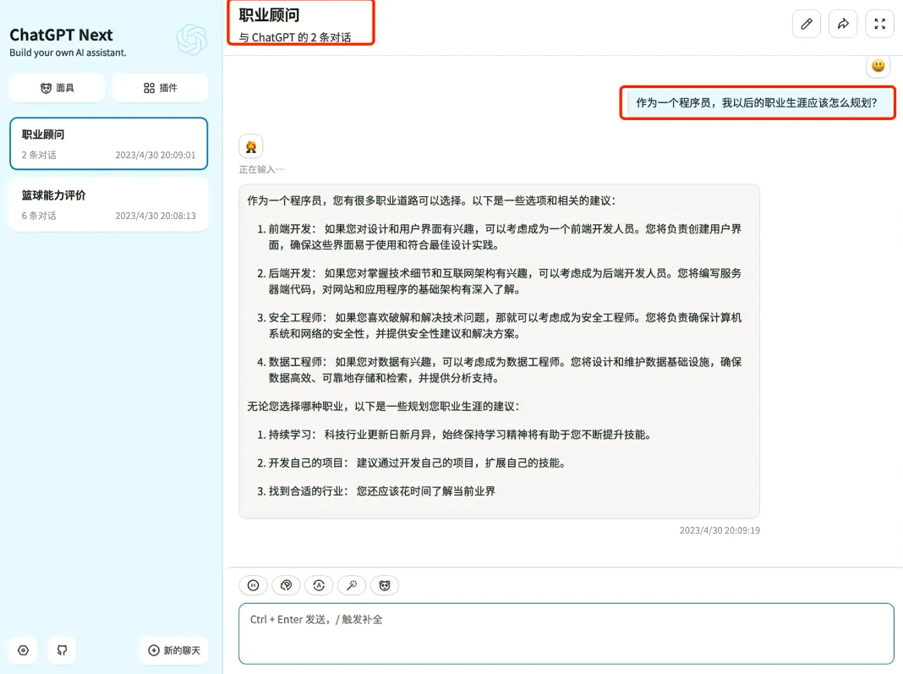Click the ChatGPT Next title text
This screenshot has height=674, width=903.
(61, 35)
